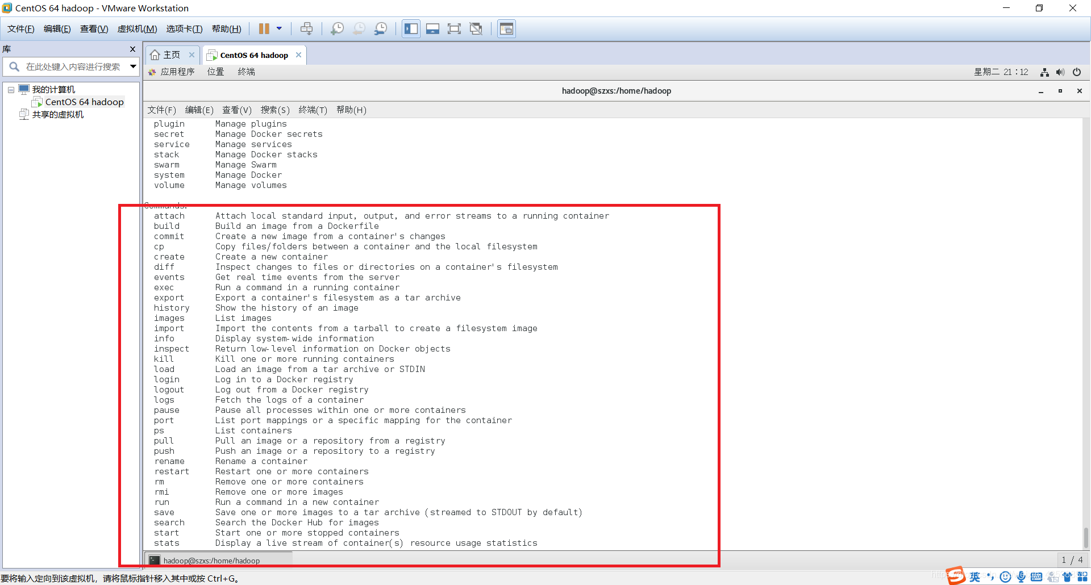Close the library panel with its X
This screenshot has height=585, width=1091.
pyautogui.click(x=132, y=49)
